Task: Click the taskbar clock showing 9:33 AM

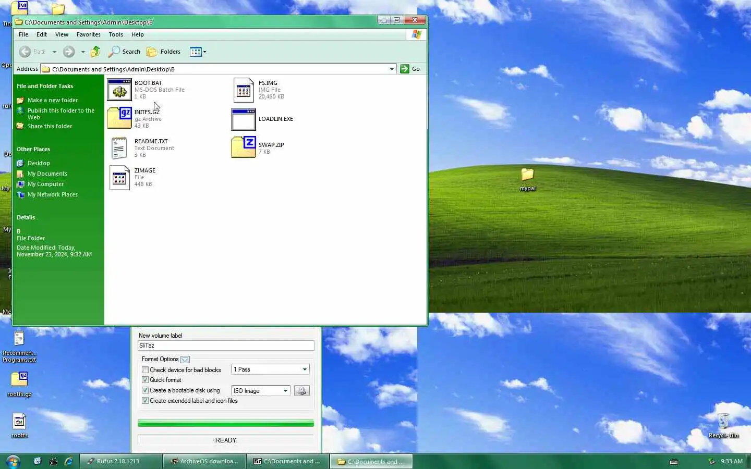Action: [732, 461]
